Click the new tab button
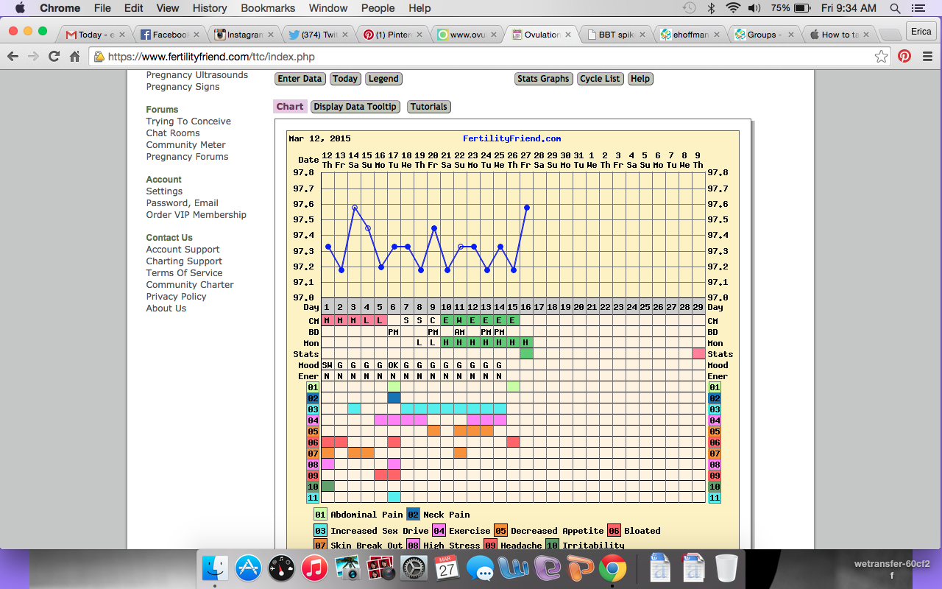Image resolution: width=942 pixels, height=589 pixels. [890, 35]
